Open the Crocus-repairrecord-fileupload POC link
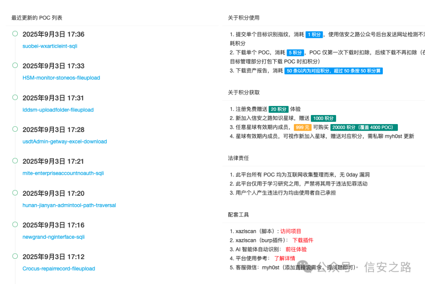The height and width of the screenshot is (284, 425). [59, 269]
